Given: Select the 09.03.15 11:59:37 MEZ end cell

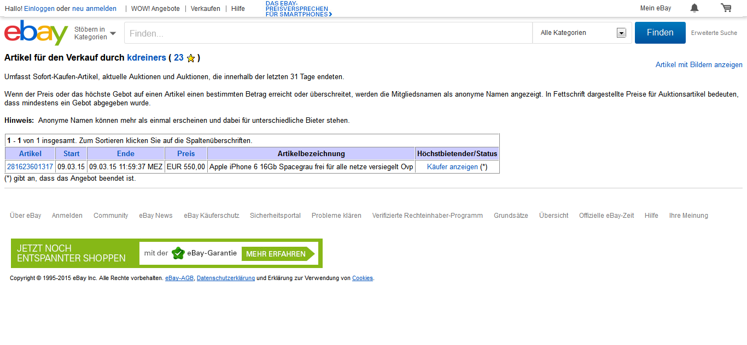Looking at the screenshot, I should click(x=126, y=167).
